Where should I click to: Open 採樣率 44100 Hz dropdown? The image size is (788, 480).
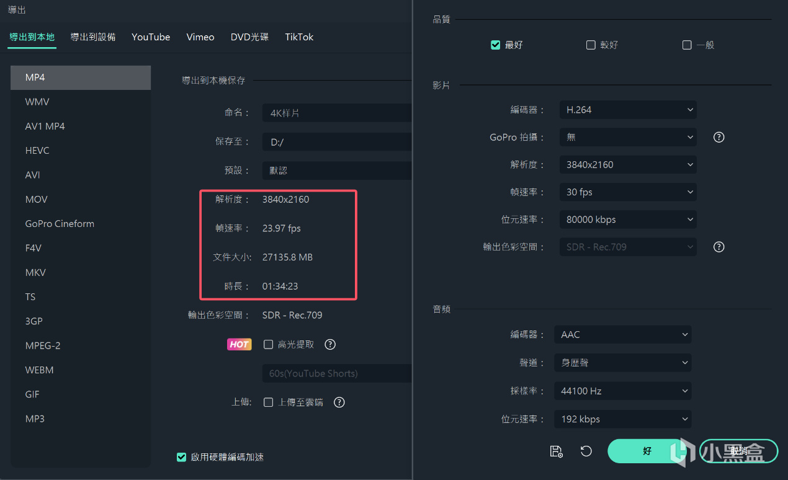click(623, 391)
